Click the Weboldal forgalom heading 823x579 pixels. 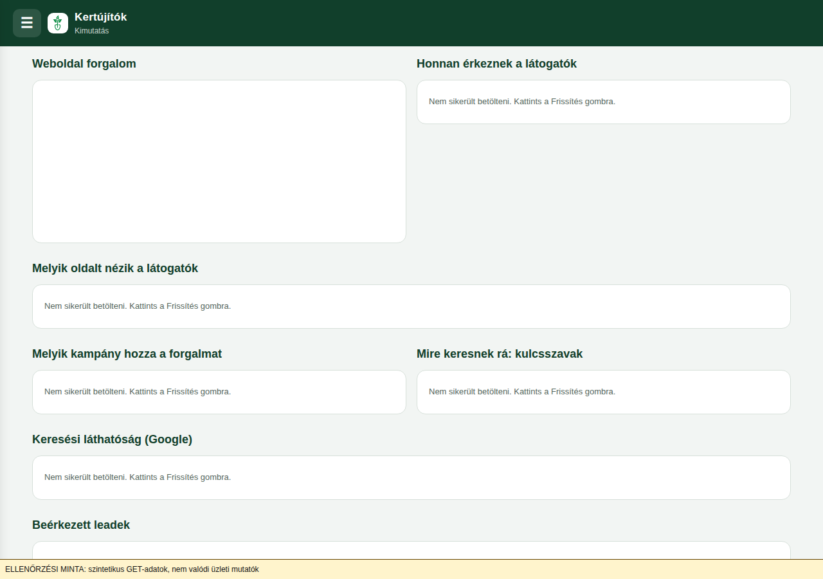coord(84,64)
